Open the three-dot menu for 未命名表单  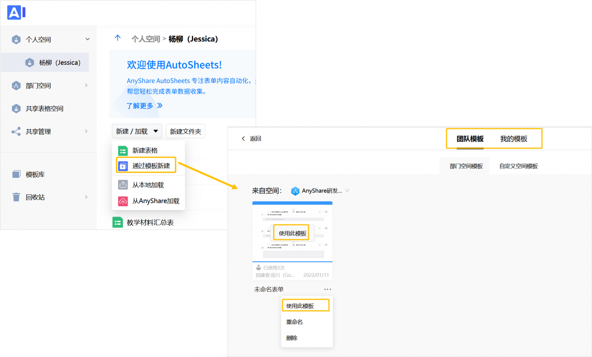point(327,289)
